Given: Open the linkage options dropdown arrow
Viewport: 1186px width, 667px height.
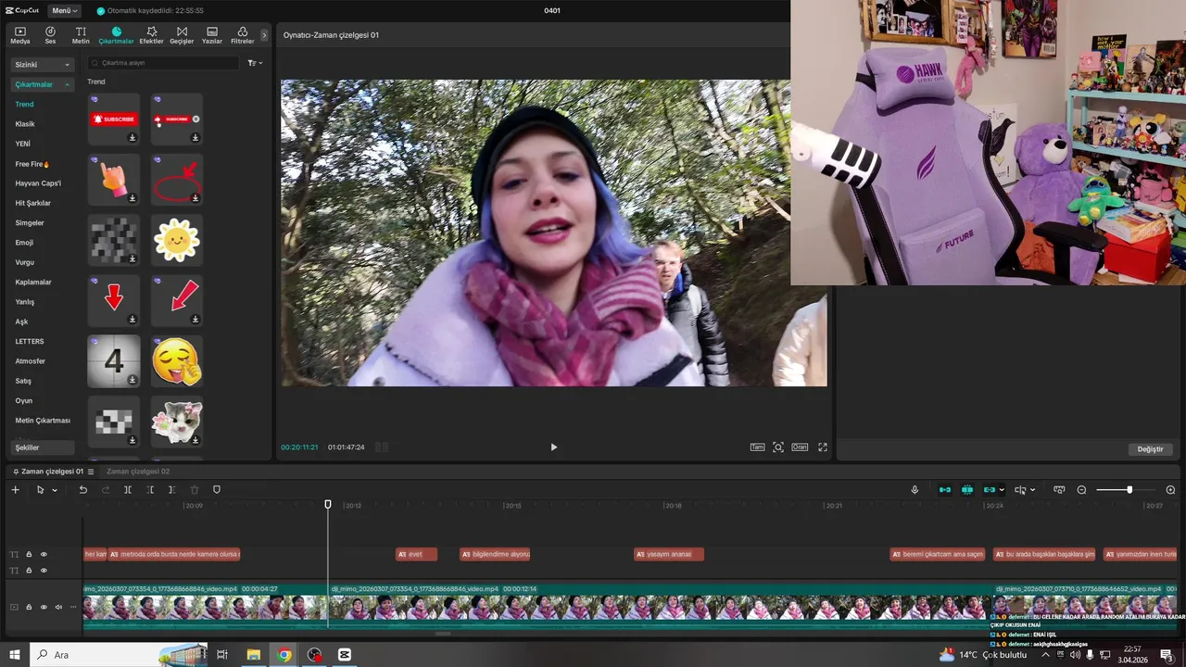Looking at the screenshot, I should tap(1002, 490).
